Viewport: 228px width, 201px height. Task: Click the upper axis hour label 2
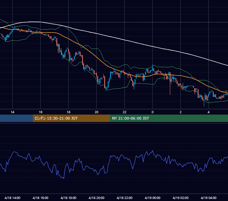(181, 112)
